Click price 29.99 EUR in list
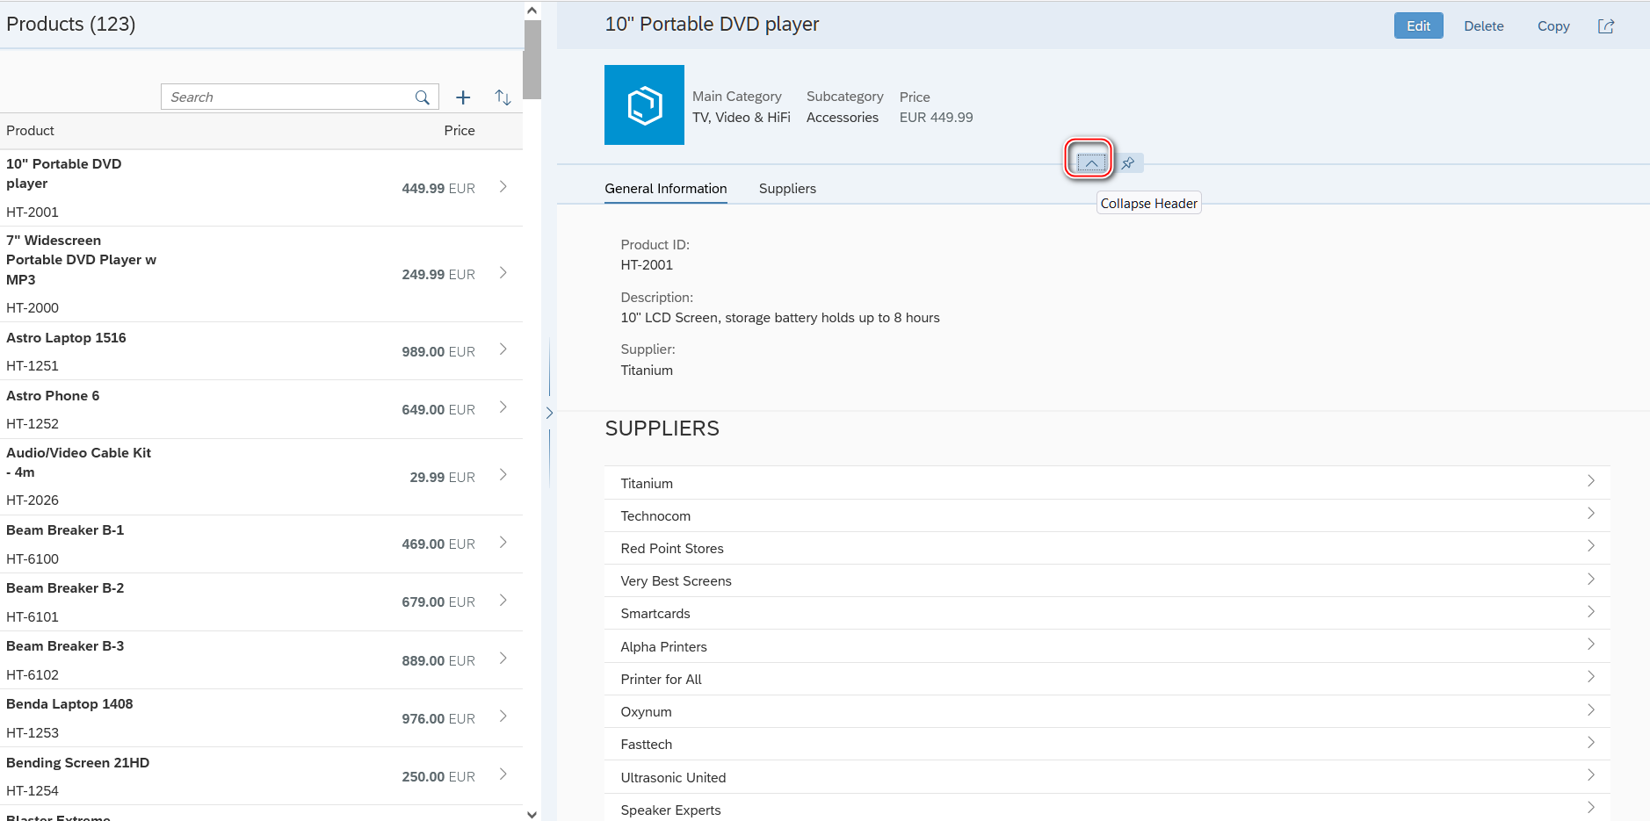The height and width of the screenshot is (821, 1650). 442,478
